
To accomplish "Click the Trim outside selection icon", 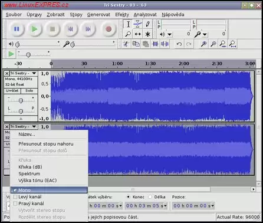I will [155, 44].
